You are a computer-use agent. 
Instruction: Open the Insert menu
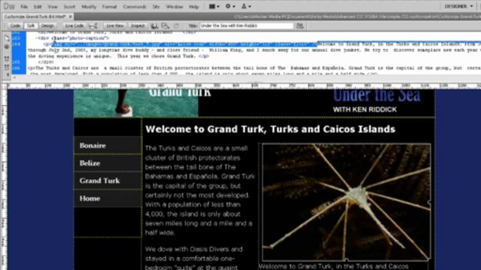(69, 7)
